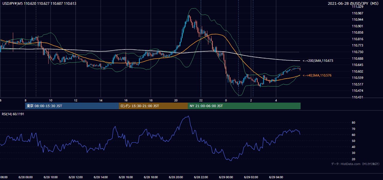Click the 110.517 price axis label
383x180 pixels.
pyautogui.click(x=357, y=84)
